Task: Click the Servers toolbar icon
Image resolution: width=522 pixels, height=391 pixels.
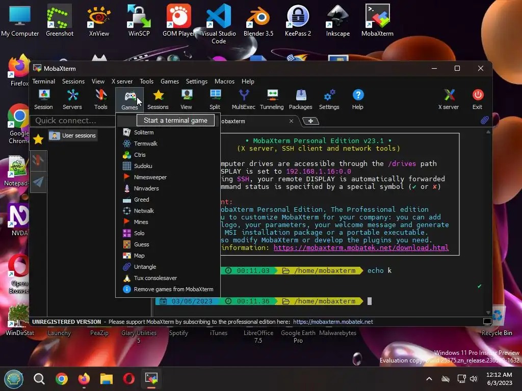Action: coord(72,99)
